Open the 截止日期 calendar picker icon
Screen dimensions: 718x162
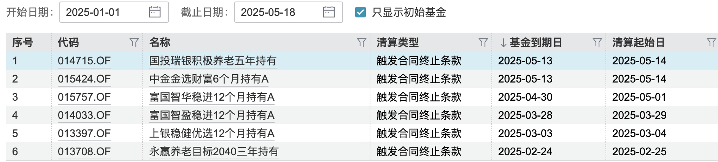click(329, 12)
